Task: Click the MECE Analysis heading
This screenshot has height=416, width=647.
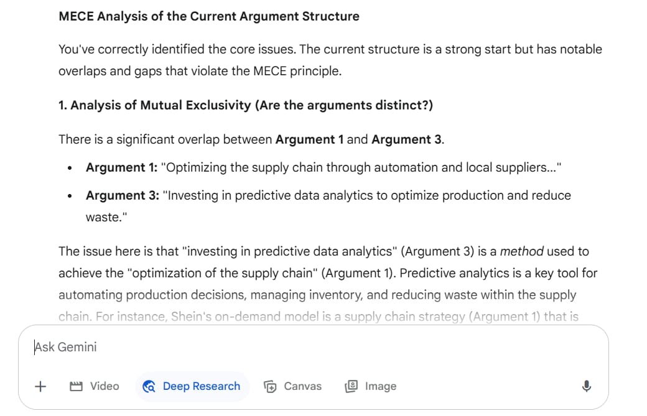Action: tap(209, 17)
